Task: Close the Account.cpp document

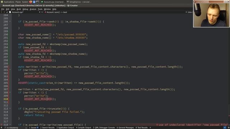Action: [x=42, y=12]
